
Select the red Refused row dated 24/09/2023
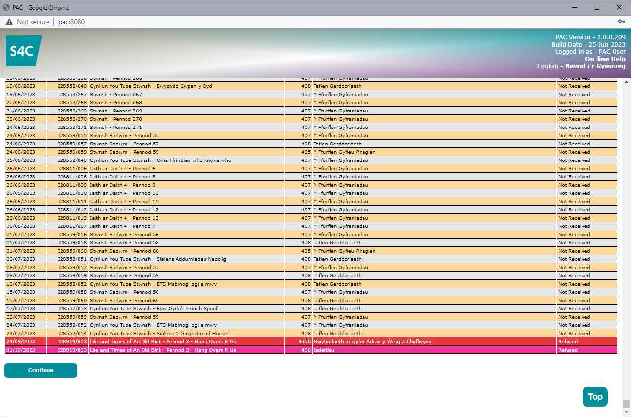(x=162, y=342)
